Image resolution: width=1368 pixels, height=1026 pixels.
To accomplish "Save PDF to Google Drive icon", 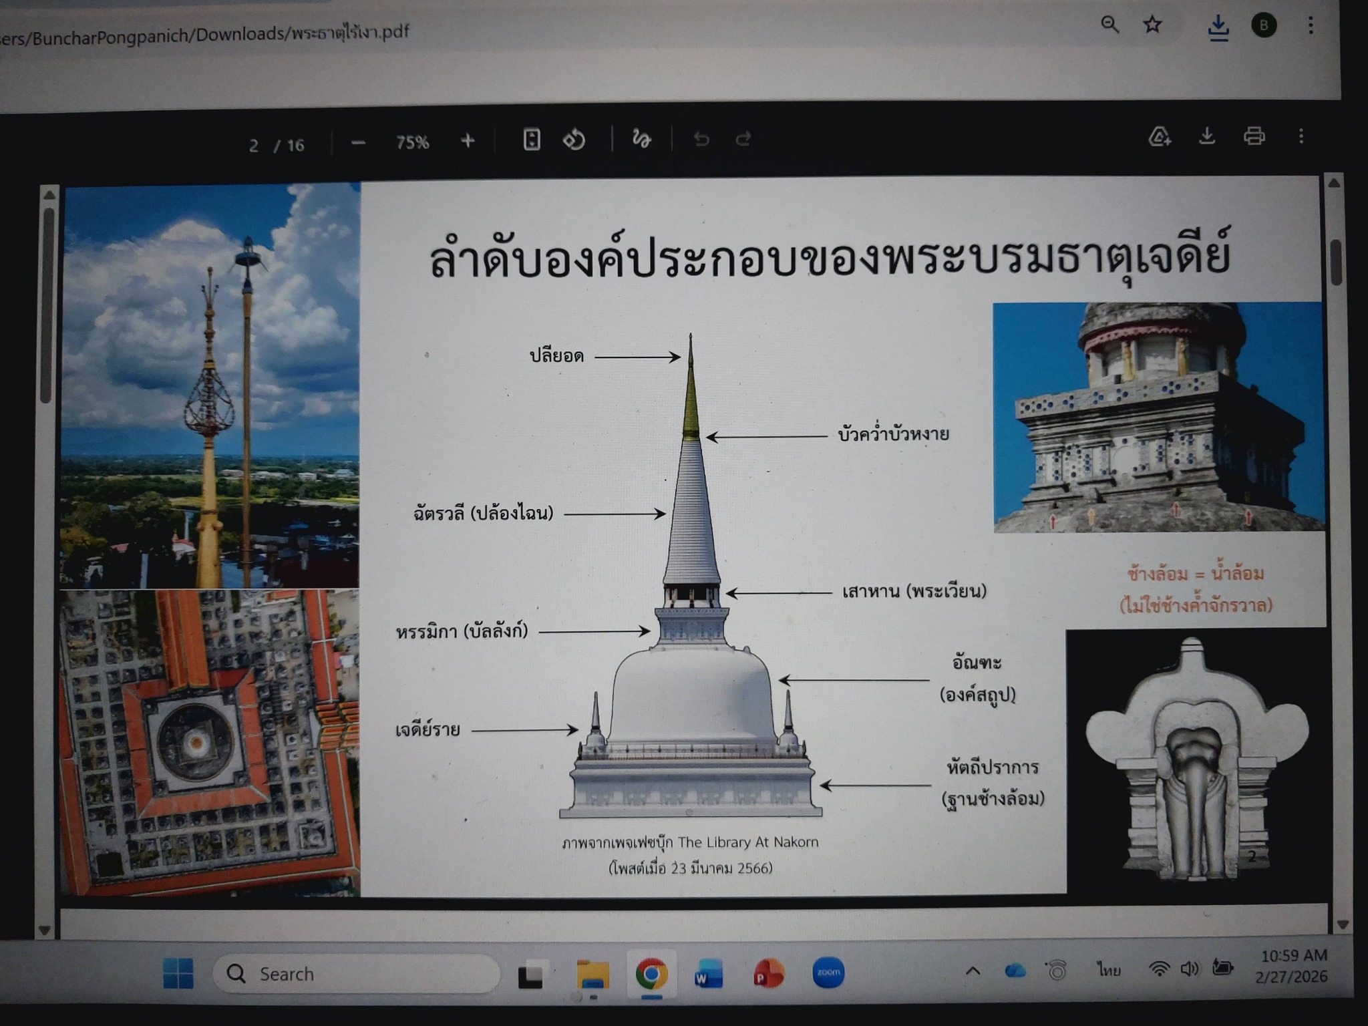I will click(1160, 137).
